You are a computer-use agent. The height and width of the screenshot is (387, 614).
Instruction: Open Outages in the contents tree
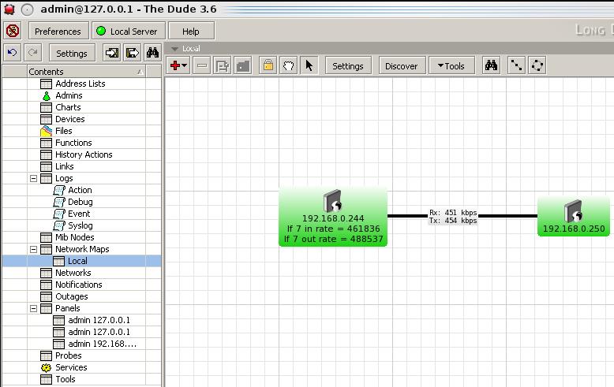click(x=72, y=296)
